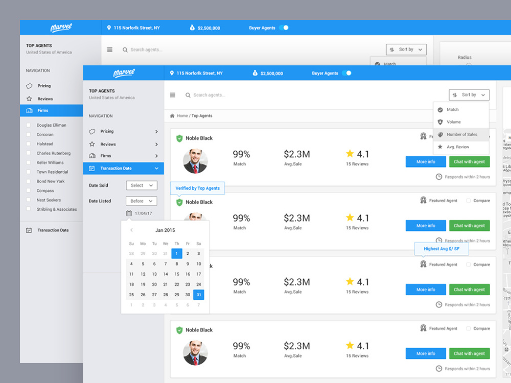511x383 pixels.
Task: Check Compare box on second agent card
Action: pyautogui.click(x=468, y=201)
